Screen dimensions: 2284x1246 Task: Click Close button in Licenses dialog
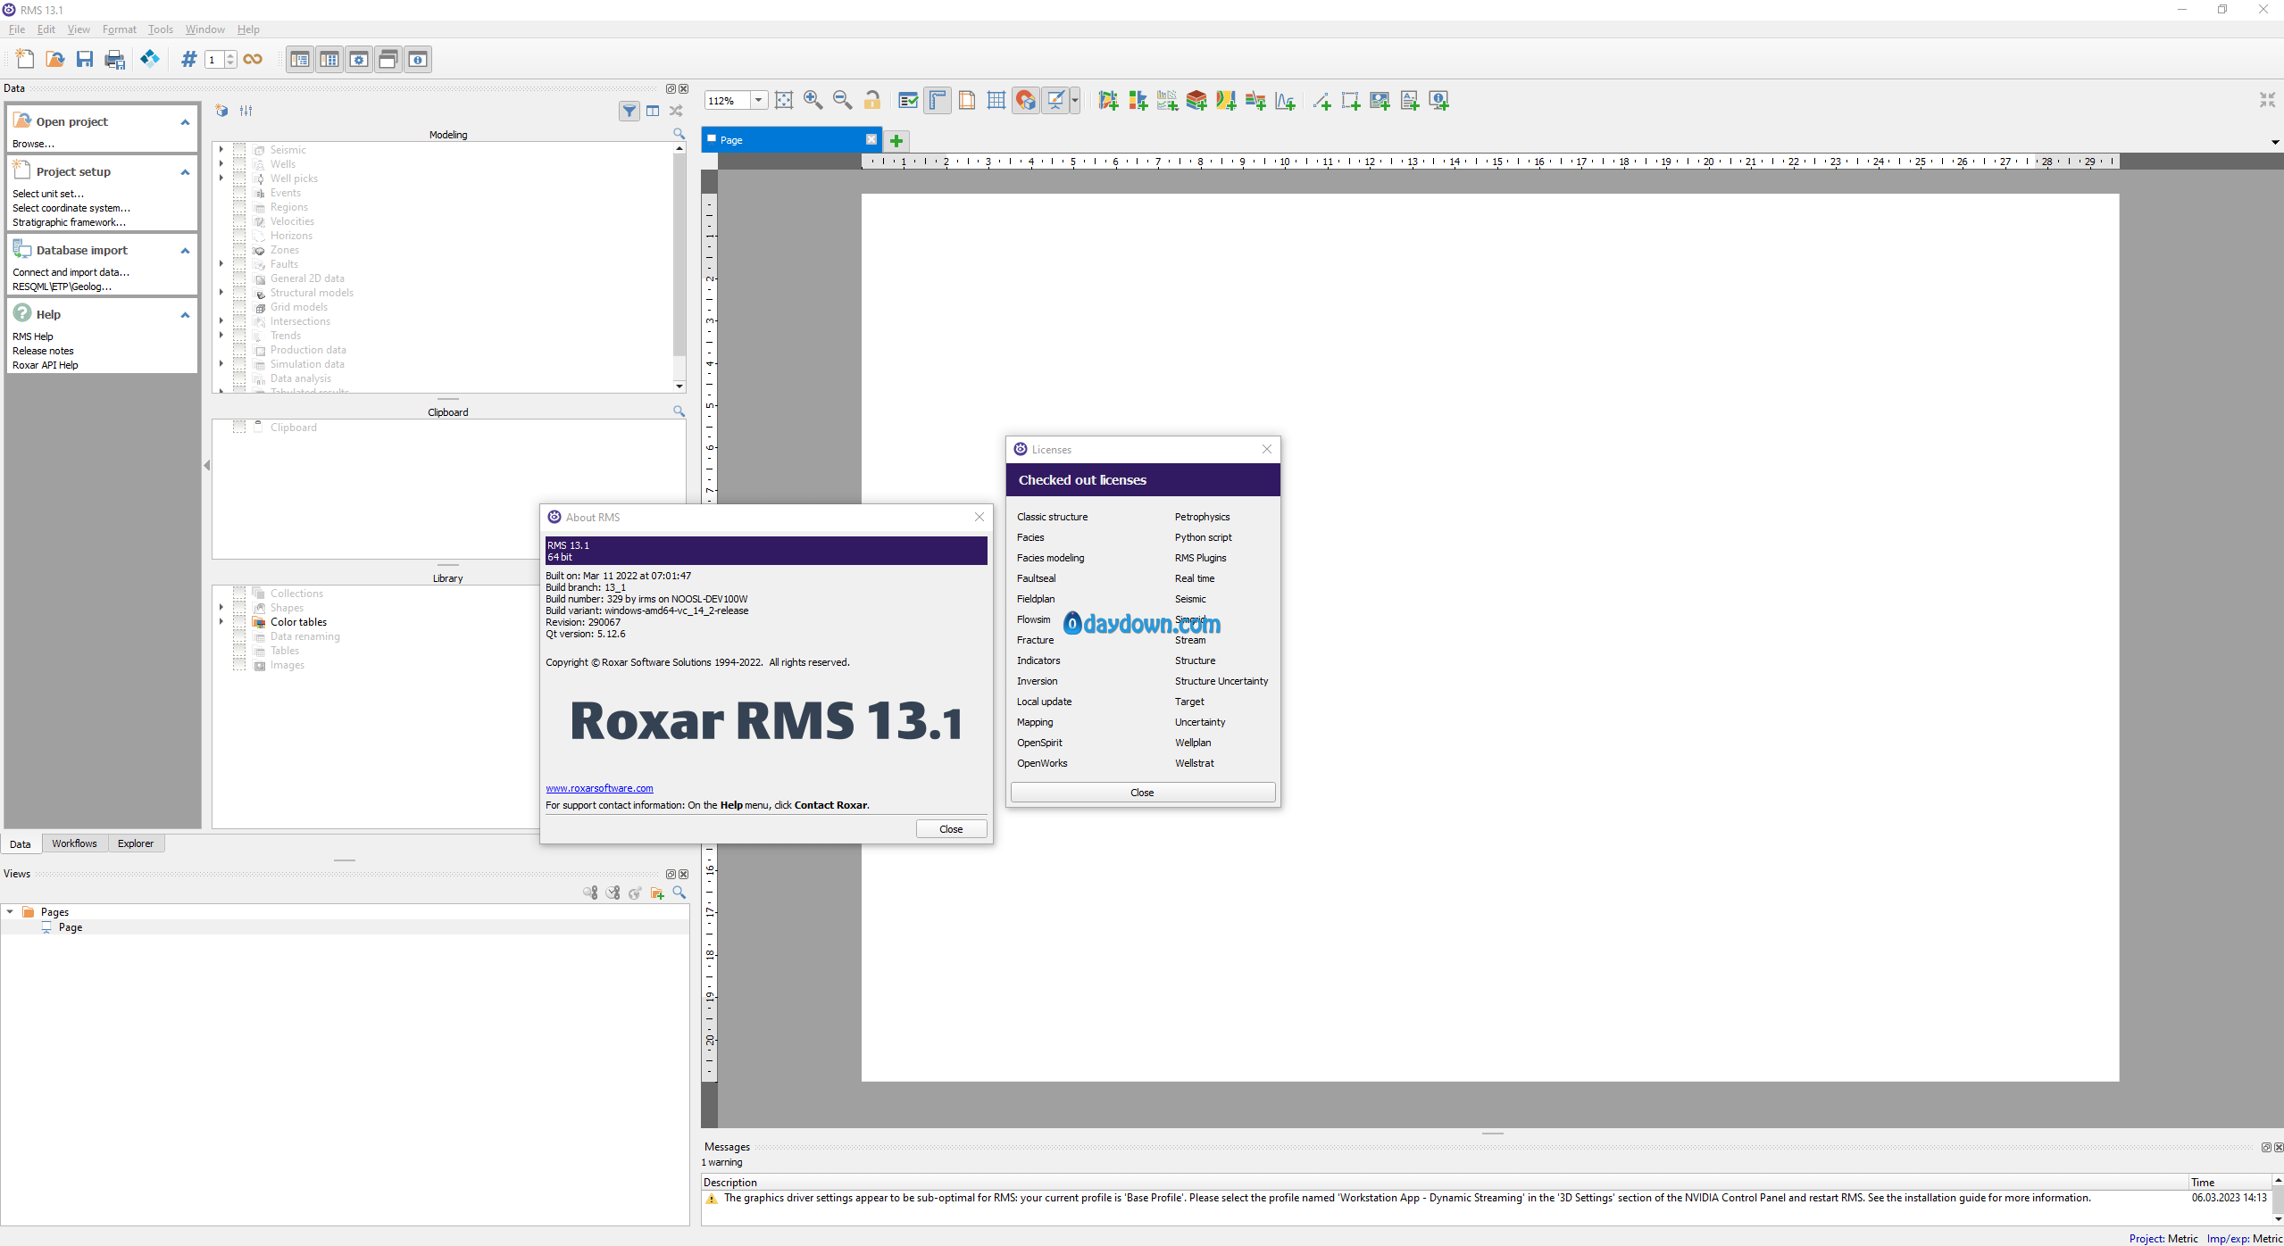point(1142,793)
